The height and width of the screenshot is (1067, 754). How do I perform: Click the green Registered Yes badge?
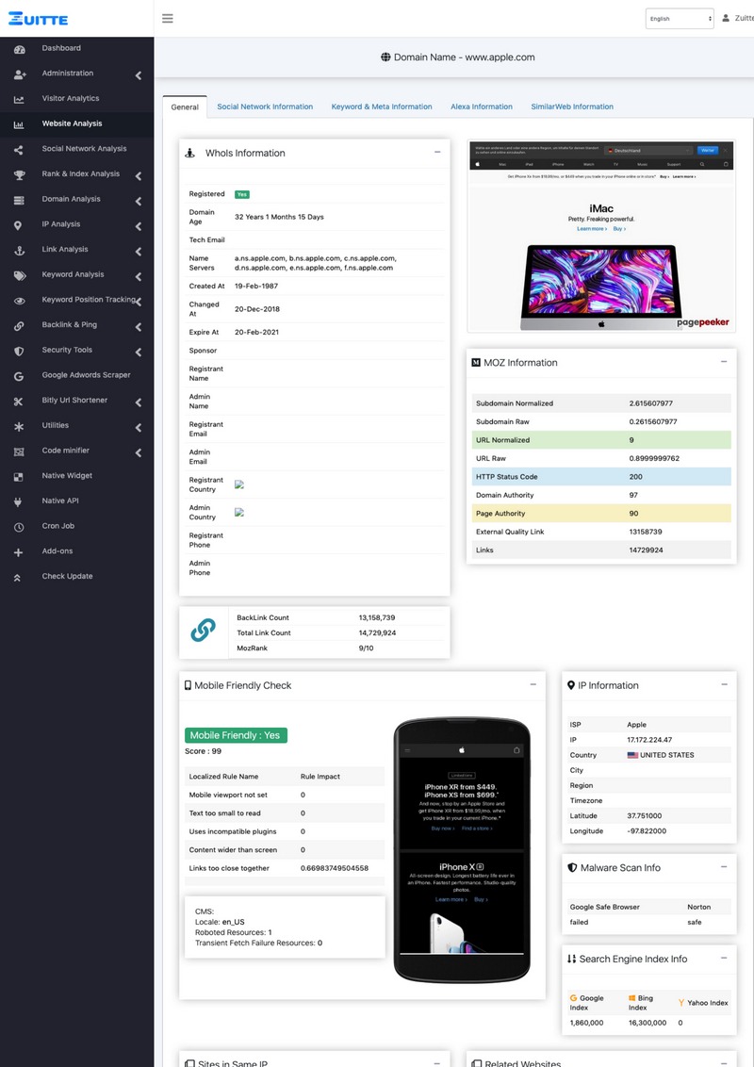242,194
